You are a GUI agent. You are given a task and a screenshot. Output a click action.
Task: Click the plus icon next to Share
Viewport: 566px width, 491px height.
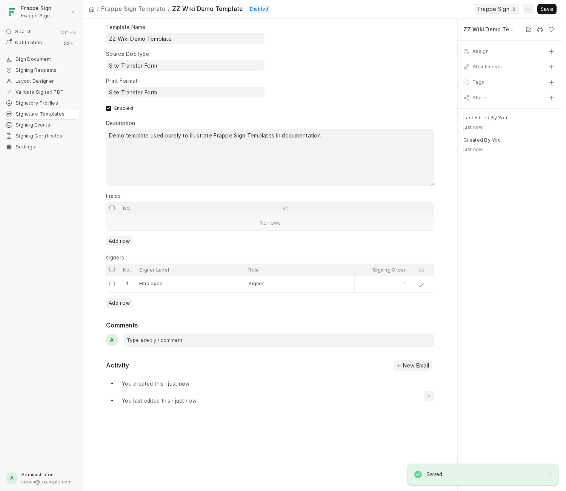click(x=551, y=98)
